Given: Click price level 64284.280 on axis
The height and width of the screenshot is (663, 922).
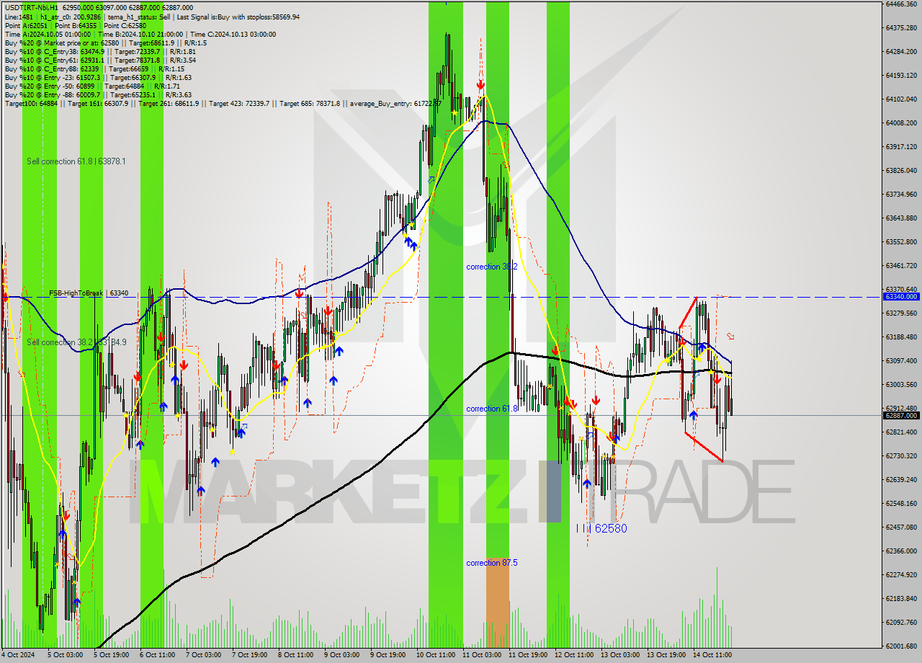Looking at the screenshot, I should point(900,51).
